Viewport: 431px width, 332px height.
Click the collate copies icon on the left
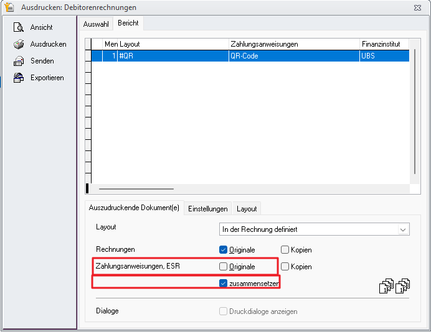click(386, 286)
